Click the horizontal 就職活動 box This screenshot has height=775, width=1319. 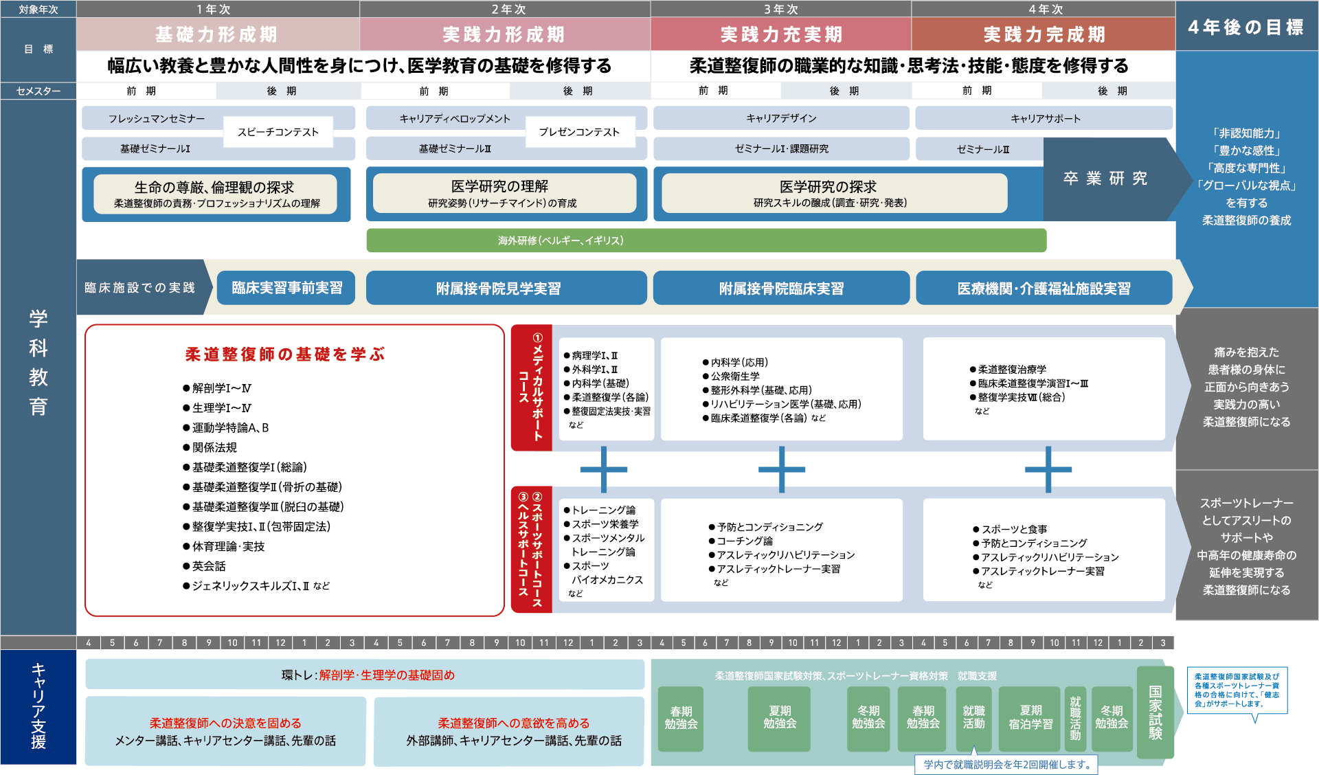coord(974,718)
